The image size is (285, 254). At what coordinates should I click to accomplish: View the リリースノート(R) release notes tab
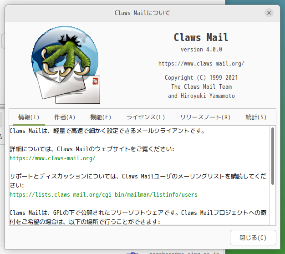click(x=205, y=117)
